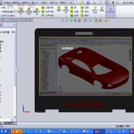134x134 pixels.
Task: Open the 文件 File menu
Action: [7, 3]
